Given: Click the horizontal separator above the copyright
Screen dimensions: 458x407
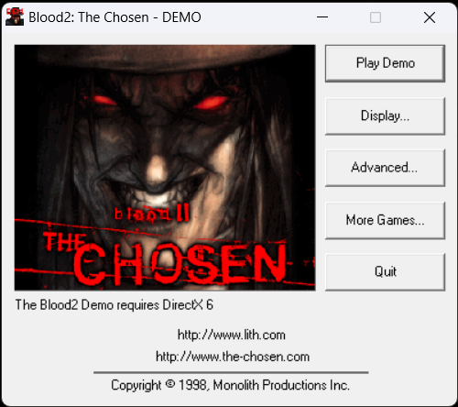Looking at the screenshot, I should 231,373.
